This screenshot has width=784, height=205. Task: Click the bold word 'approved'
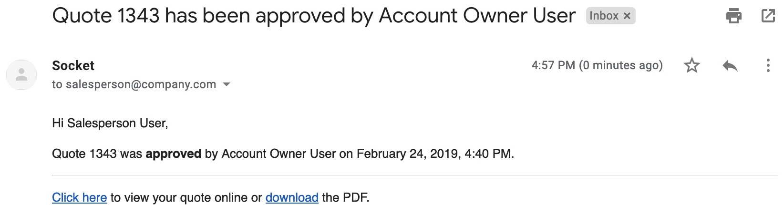pos(173,154)
